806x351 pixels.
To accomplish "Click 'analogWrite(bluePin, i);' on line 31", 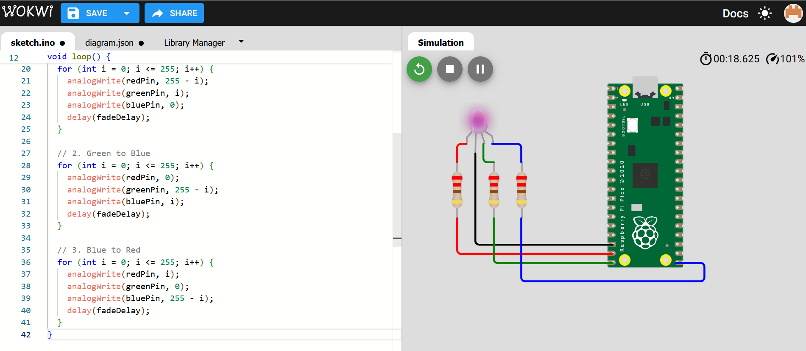I will (x=126, y=202).
